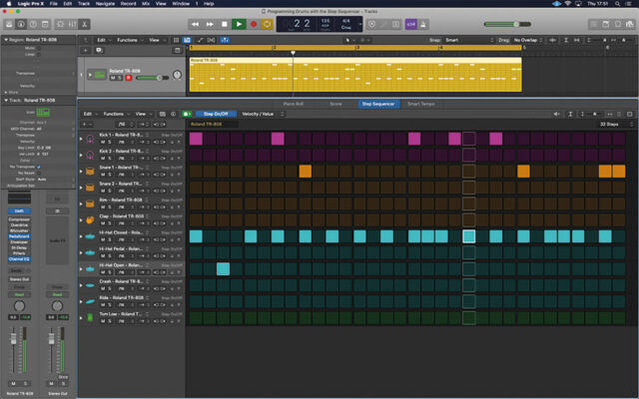Viewport: 639px width, 399px height.
Task: Click the Tom Low row green drum icon
Action: pyautogui.click(x=90, y=317)
